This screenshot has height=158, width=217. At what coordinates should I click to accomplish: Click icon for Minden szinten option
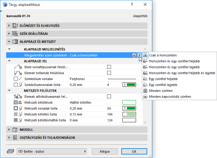click(x=145, y=91)
